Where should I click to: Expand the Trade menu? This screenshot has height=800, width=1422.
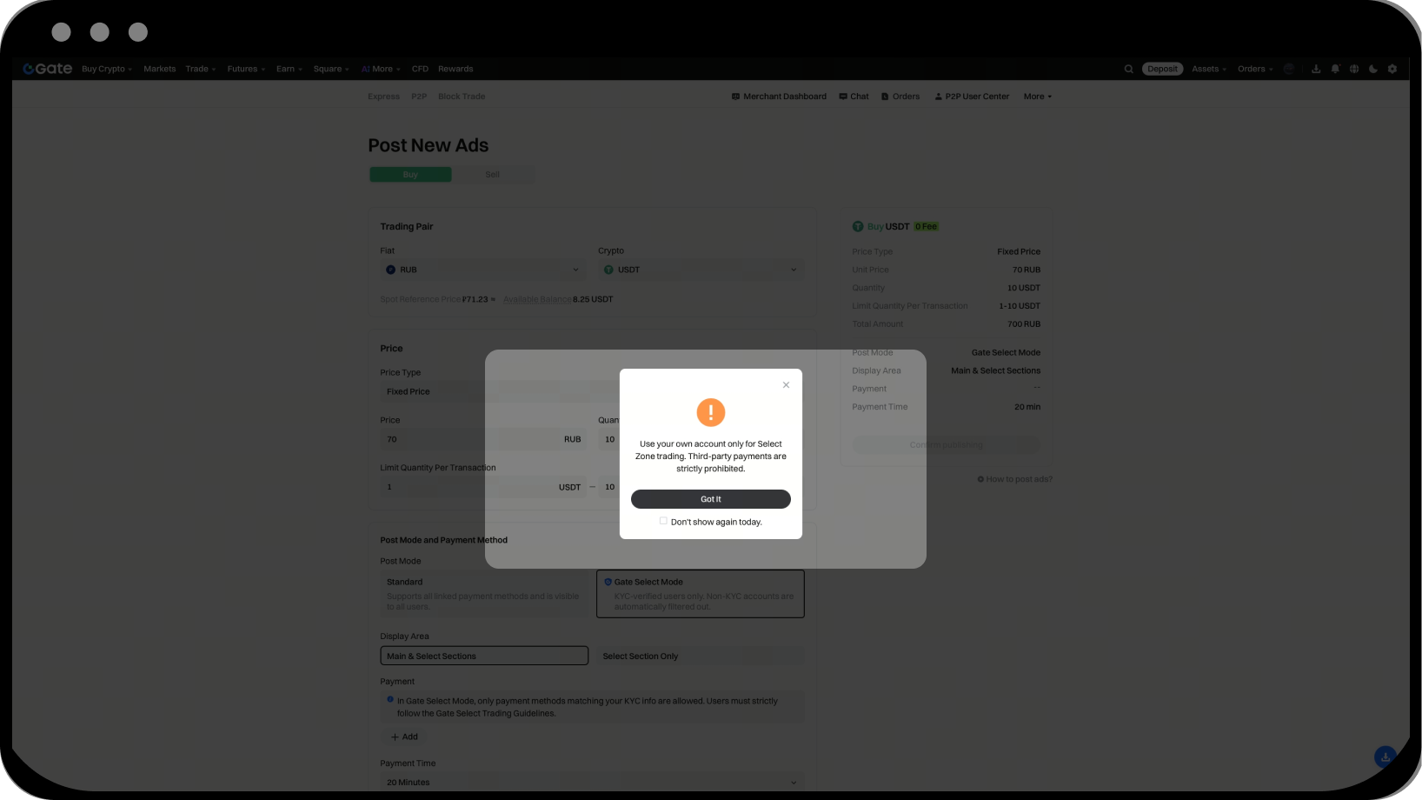(x=201, y=69)
